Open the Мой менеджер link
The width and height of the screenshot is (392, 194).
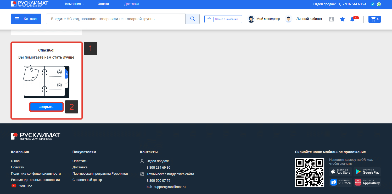[268, 19]
